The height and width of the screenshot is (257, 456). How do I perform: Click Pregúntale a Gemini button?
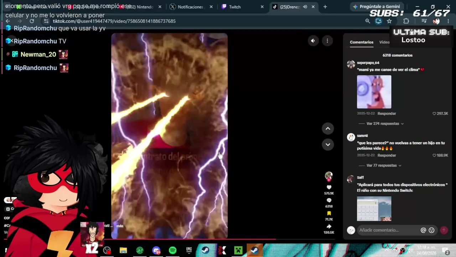376,6
